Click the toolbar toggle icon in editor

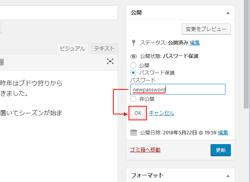coord(2,61)
